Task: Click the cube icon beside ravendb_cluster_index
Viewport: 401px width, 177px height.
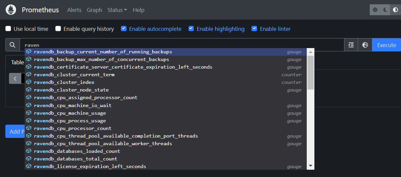Action: [29, 82]
